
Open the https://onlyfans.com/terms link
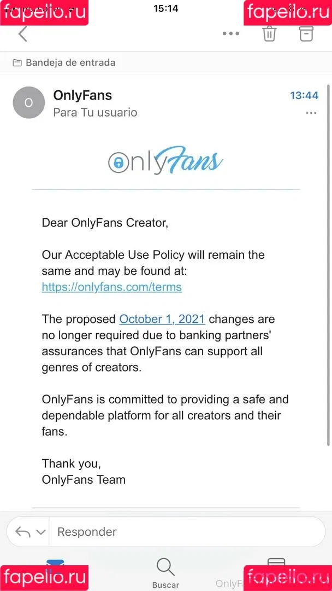112,287
